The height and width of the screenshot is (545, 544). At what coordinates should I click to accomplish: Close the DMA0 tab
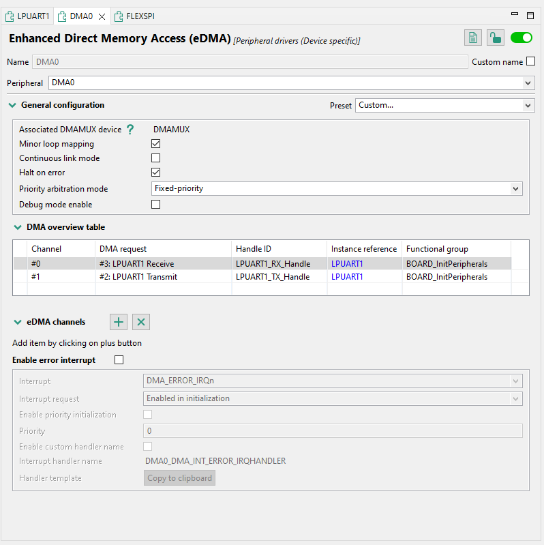(102, 16)
